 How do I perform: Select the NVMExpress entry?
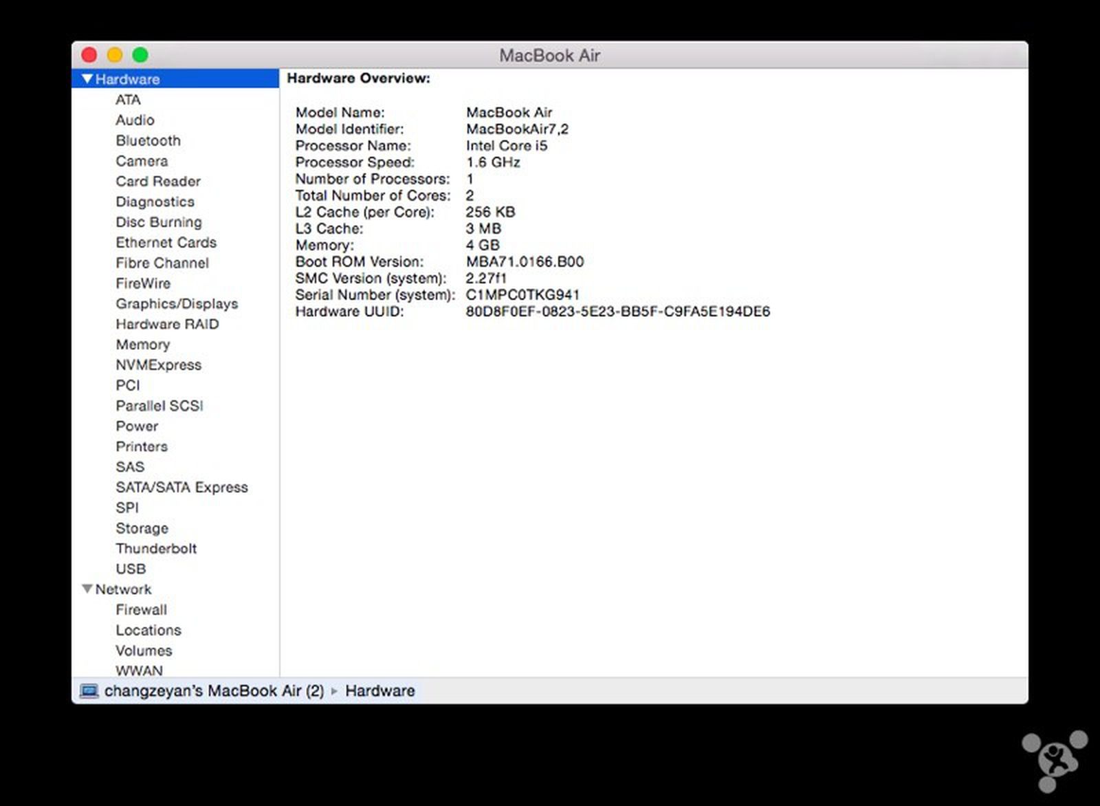(x=158, y=364)
